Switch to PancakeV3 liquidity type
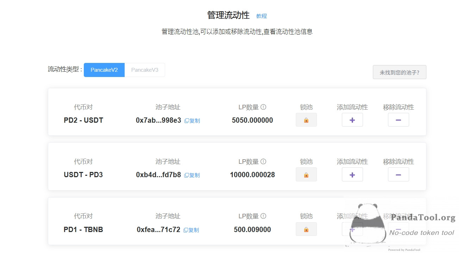 coord(145,70)
